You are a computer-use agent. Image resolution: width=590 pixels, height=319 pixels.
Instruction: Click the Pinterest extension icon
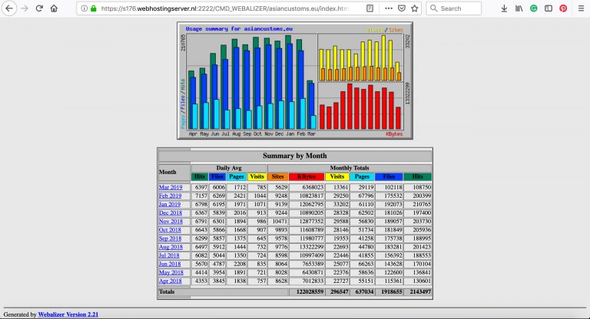tap(562, 8)
